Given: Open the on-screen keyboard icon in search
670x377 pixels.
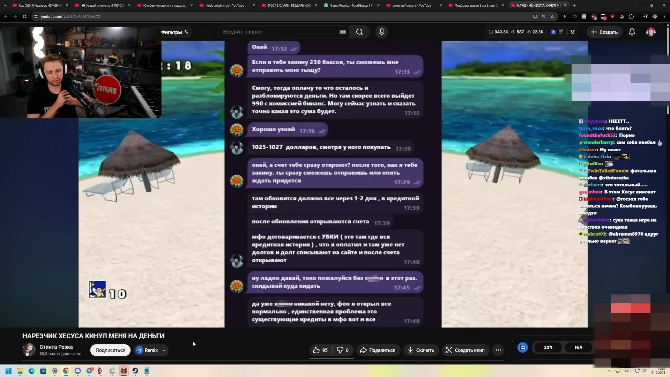Looking at the screenshot, I should tap(343, 32).
